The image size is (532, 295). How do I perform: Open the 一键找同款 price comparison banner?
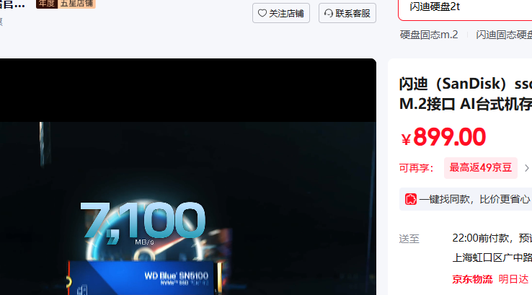coord(474,198)
